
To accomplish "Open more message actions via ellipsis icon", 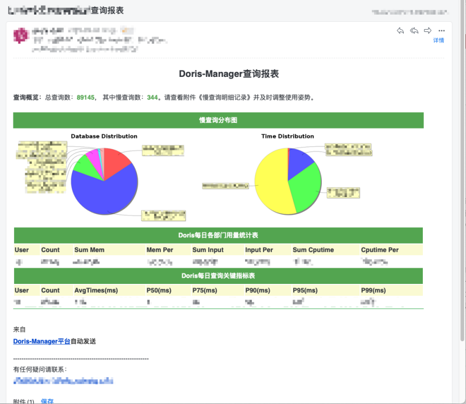I will pos(441,31).
